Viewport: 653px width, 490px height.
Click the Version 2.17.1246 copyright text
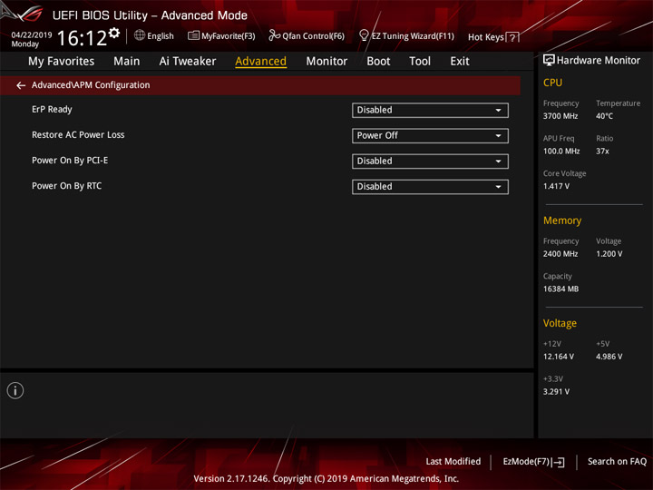(x=326, y=478)
